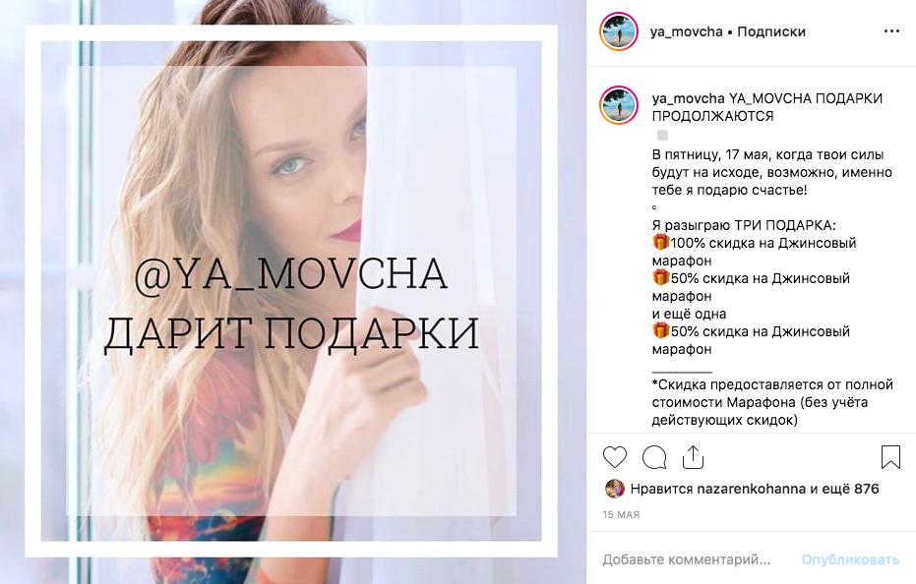Click the post image with @YA_MOVCHA text
Viewport: 916px width, 584px height.
292,292
